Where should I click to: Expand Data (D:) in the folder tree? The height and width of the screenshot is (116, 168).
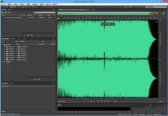click(x=5, y=49)
